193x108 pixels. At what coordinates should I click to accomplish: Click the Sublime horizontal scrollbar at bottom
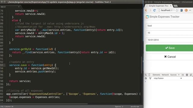[x=44, y=104]
